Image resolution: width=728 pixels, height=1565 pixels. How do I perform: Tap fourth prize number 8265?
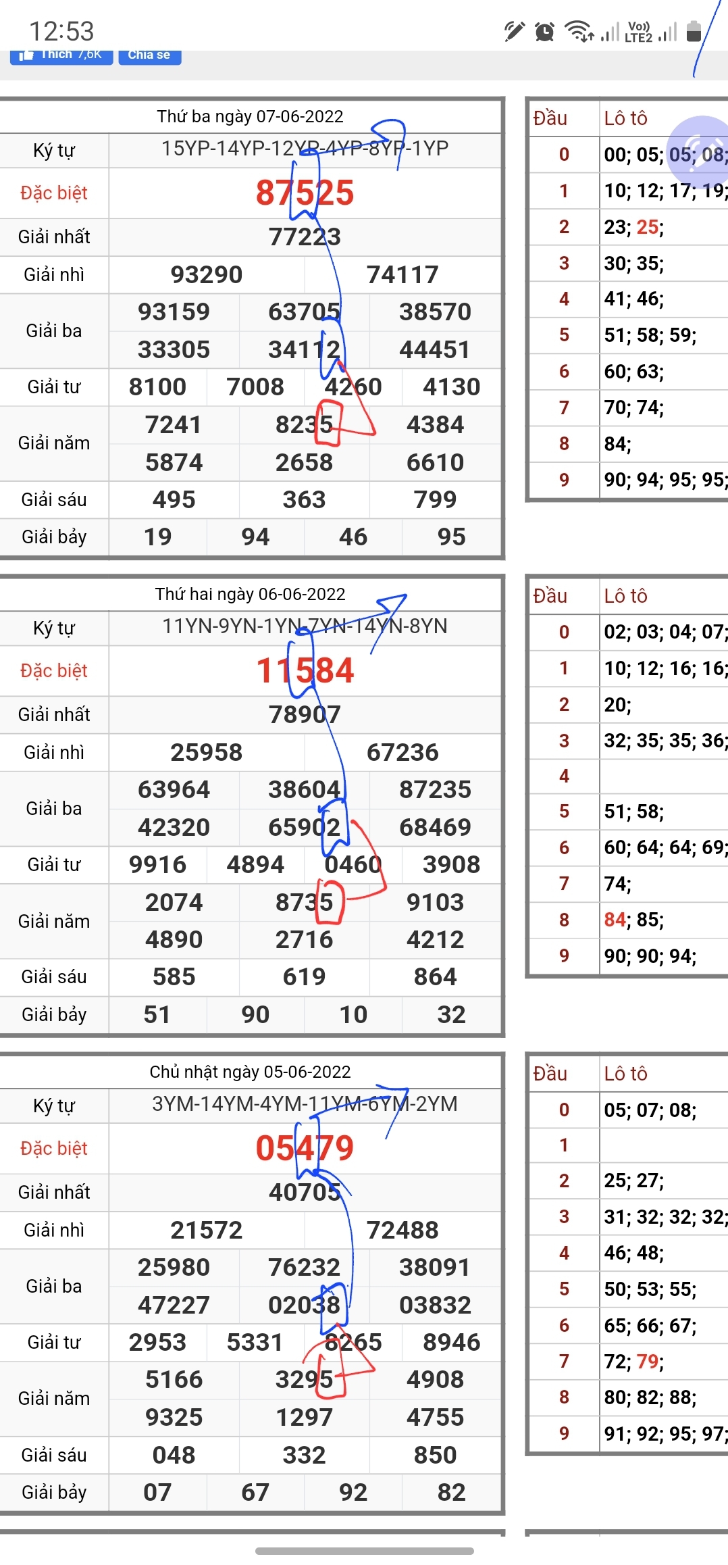pyautogui.click(x=353, y=1343)
